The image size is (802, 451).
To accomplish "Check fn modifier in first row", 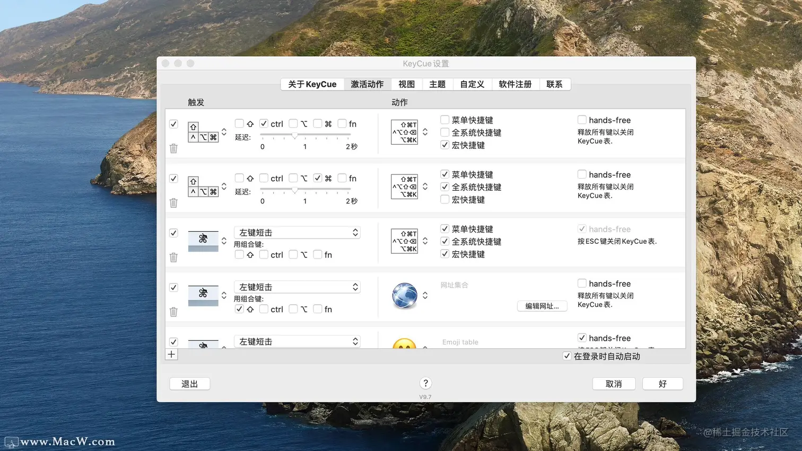I will (342, 123).
